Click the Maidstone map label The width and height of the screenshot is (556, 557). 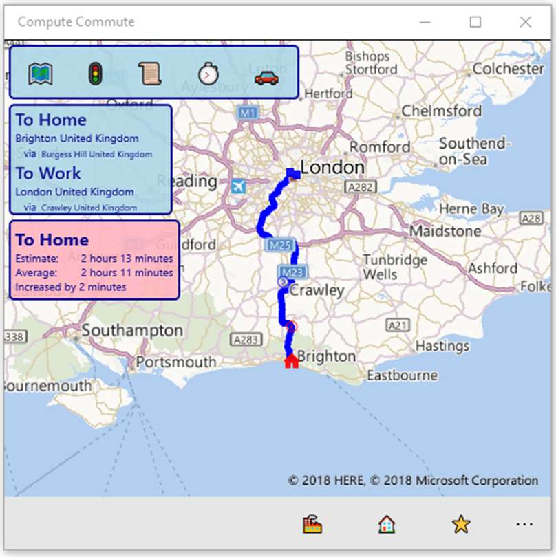[445, 231]
